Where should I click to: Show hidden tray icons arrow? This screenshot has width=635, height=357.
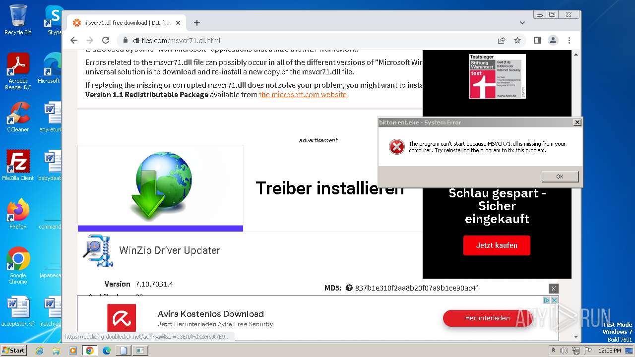(554, 351)
